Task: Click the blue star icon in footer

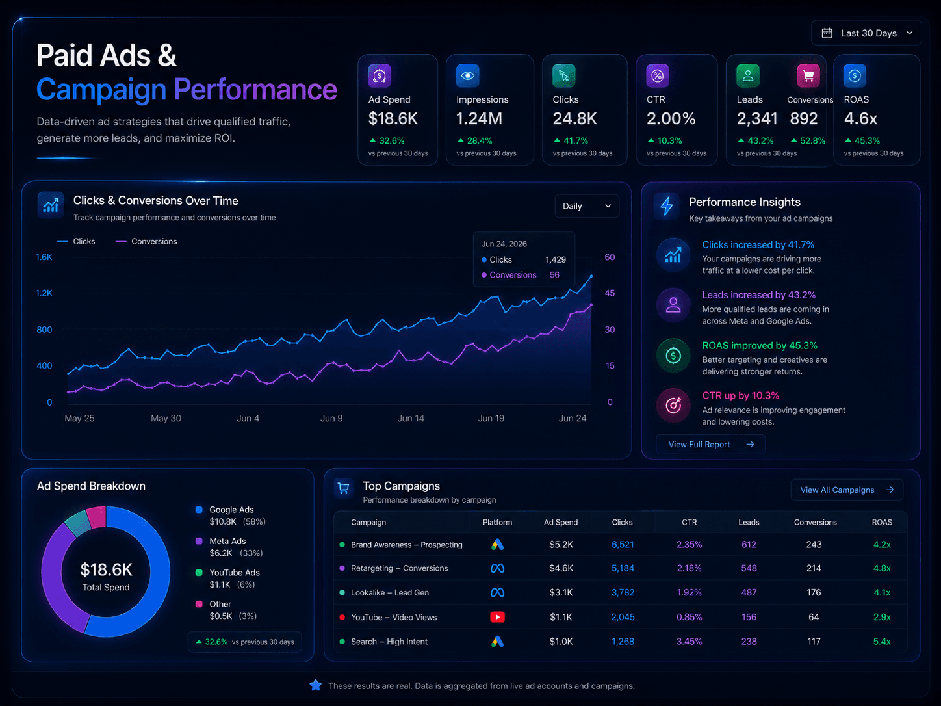Action: pos(315,685)
